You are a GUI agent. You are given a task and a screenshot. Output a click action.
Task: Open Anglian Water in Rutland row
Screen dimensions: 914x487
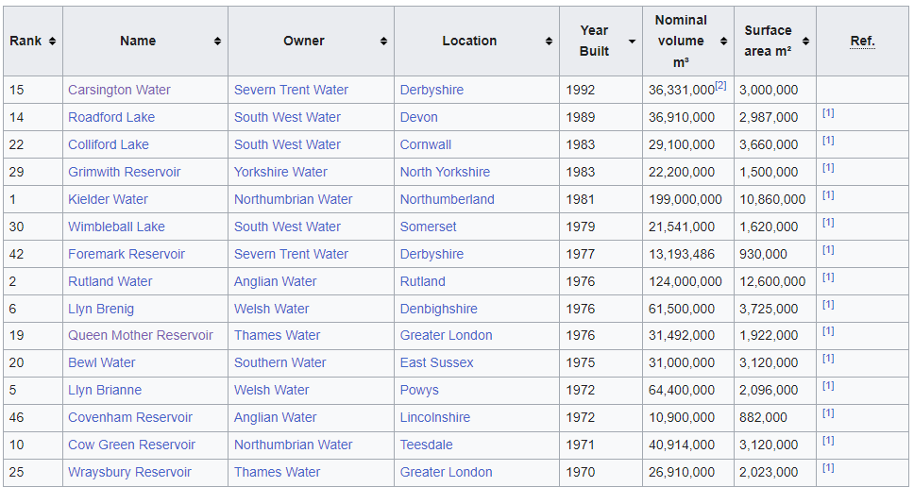(x=275, y=281)
